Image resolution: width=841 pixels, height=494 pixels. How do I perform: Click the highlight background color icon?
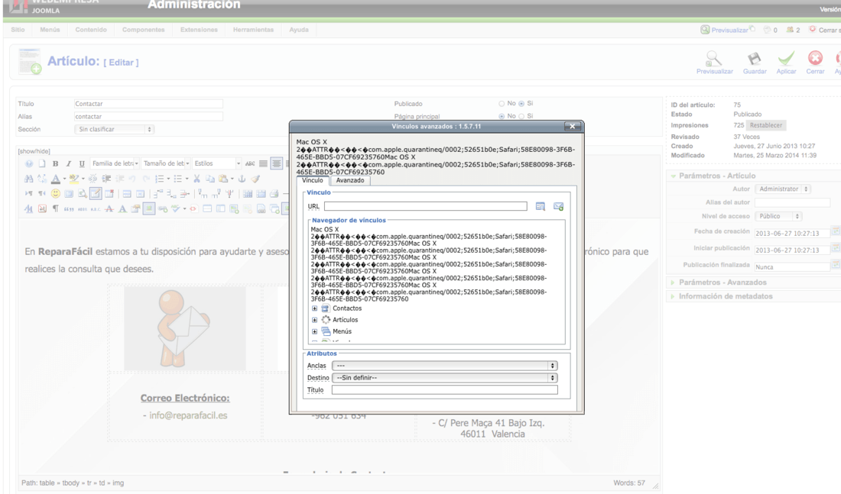(x=74, y=179)
